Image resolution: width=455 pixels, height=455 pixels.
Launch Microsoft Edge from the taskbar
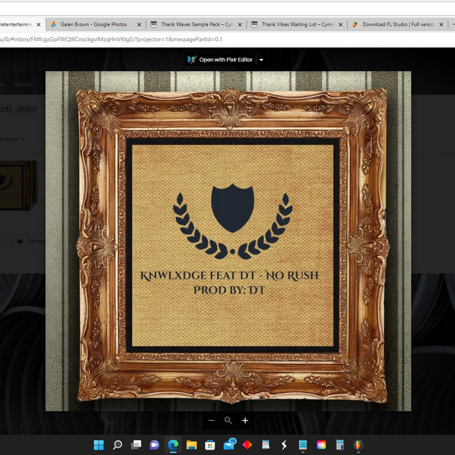(173, 445)
